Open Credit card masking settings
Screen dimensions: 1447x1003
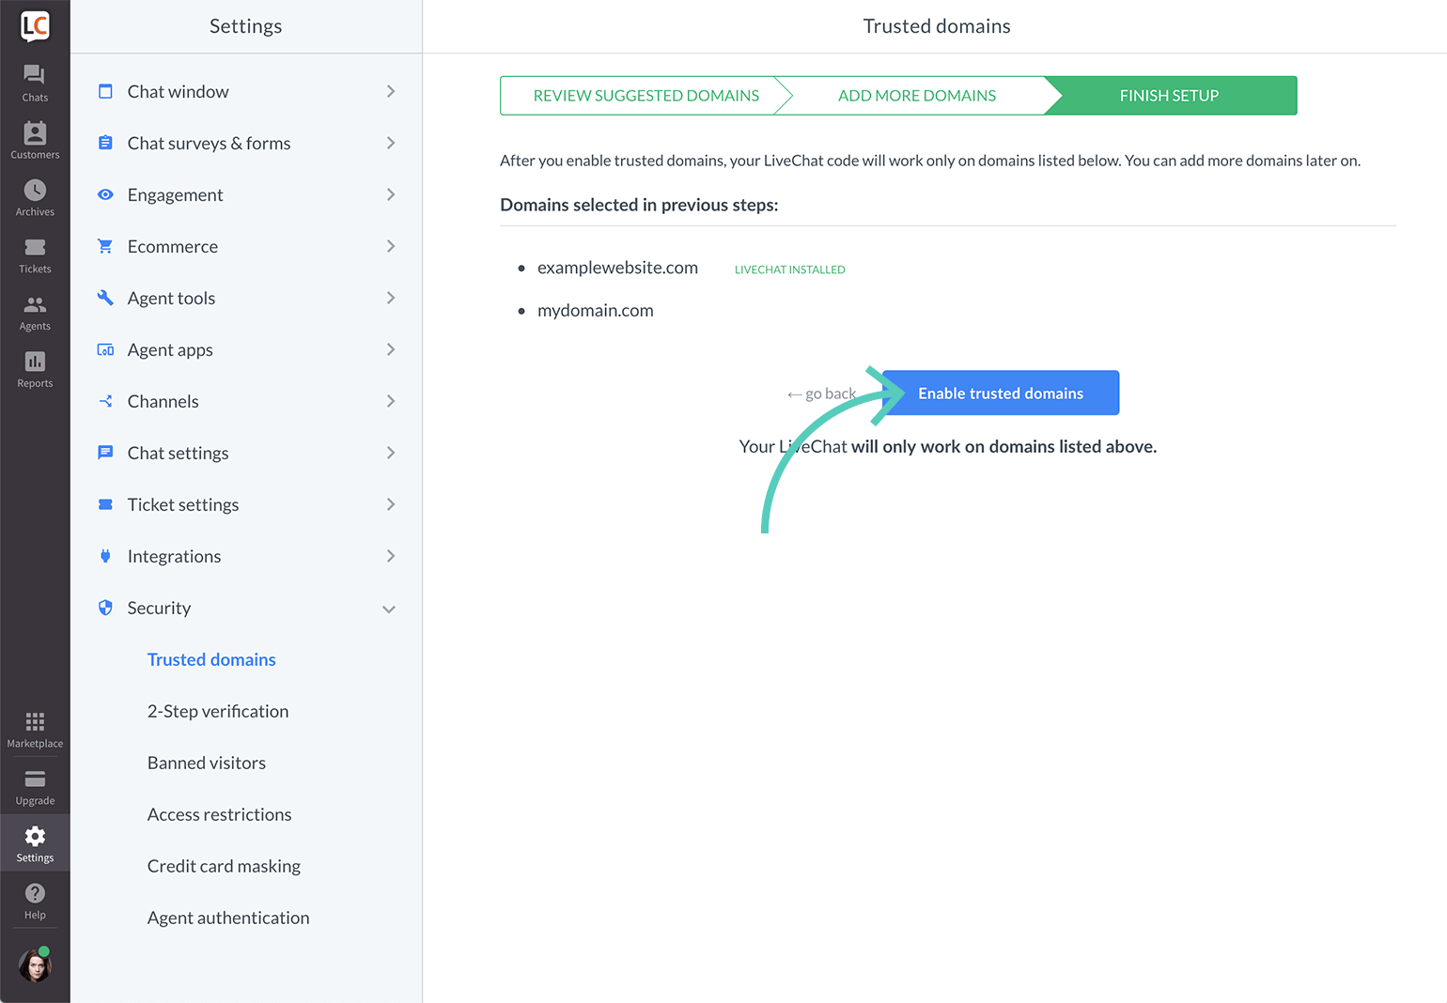tap(224, 866)
